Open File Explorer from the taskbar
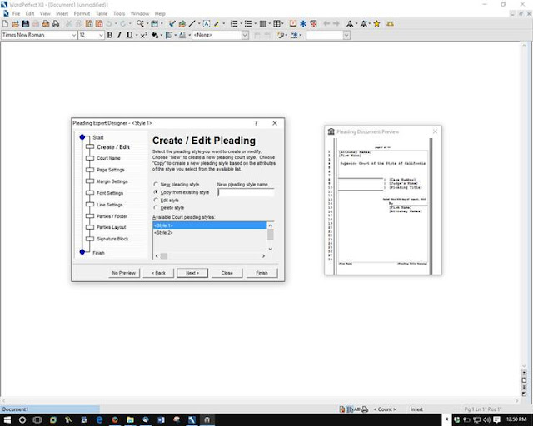533x426 pixels. pos(130,419)
